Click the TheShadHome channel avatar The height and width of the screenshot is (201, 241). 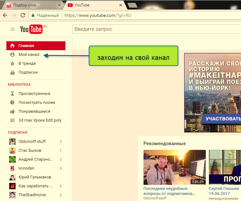[x=12, y=195]
